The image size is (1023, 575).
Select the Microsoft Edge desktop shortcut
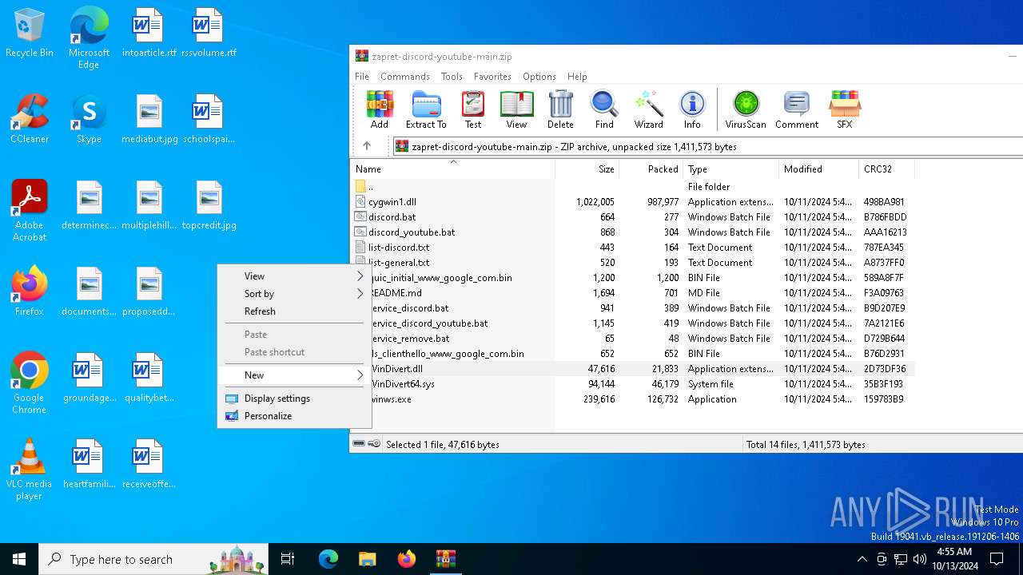click(x=89, y=38)
